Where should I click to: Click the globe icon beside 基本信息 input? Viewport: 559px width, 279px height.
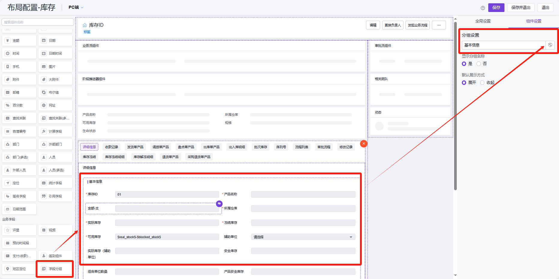[550, 45]
